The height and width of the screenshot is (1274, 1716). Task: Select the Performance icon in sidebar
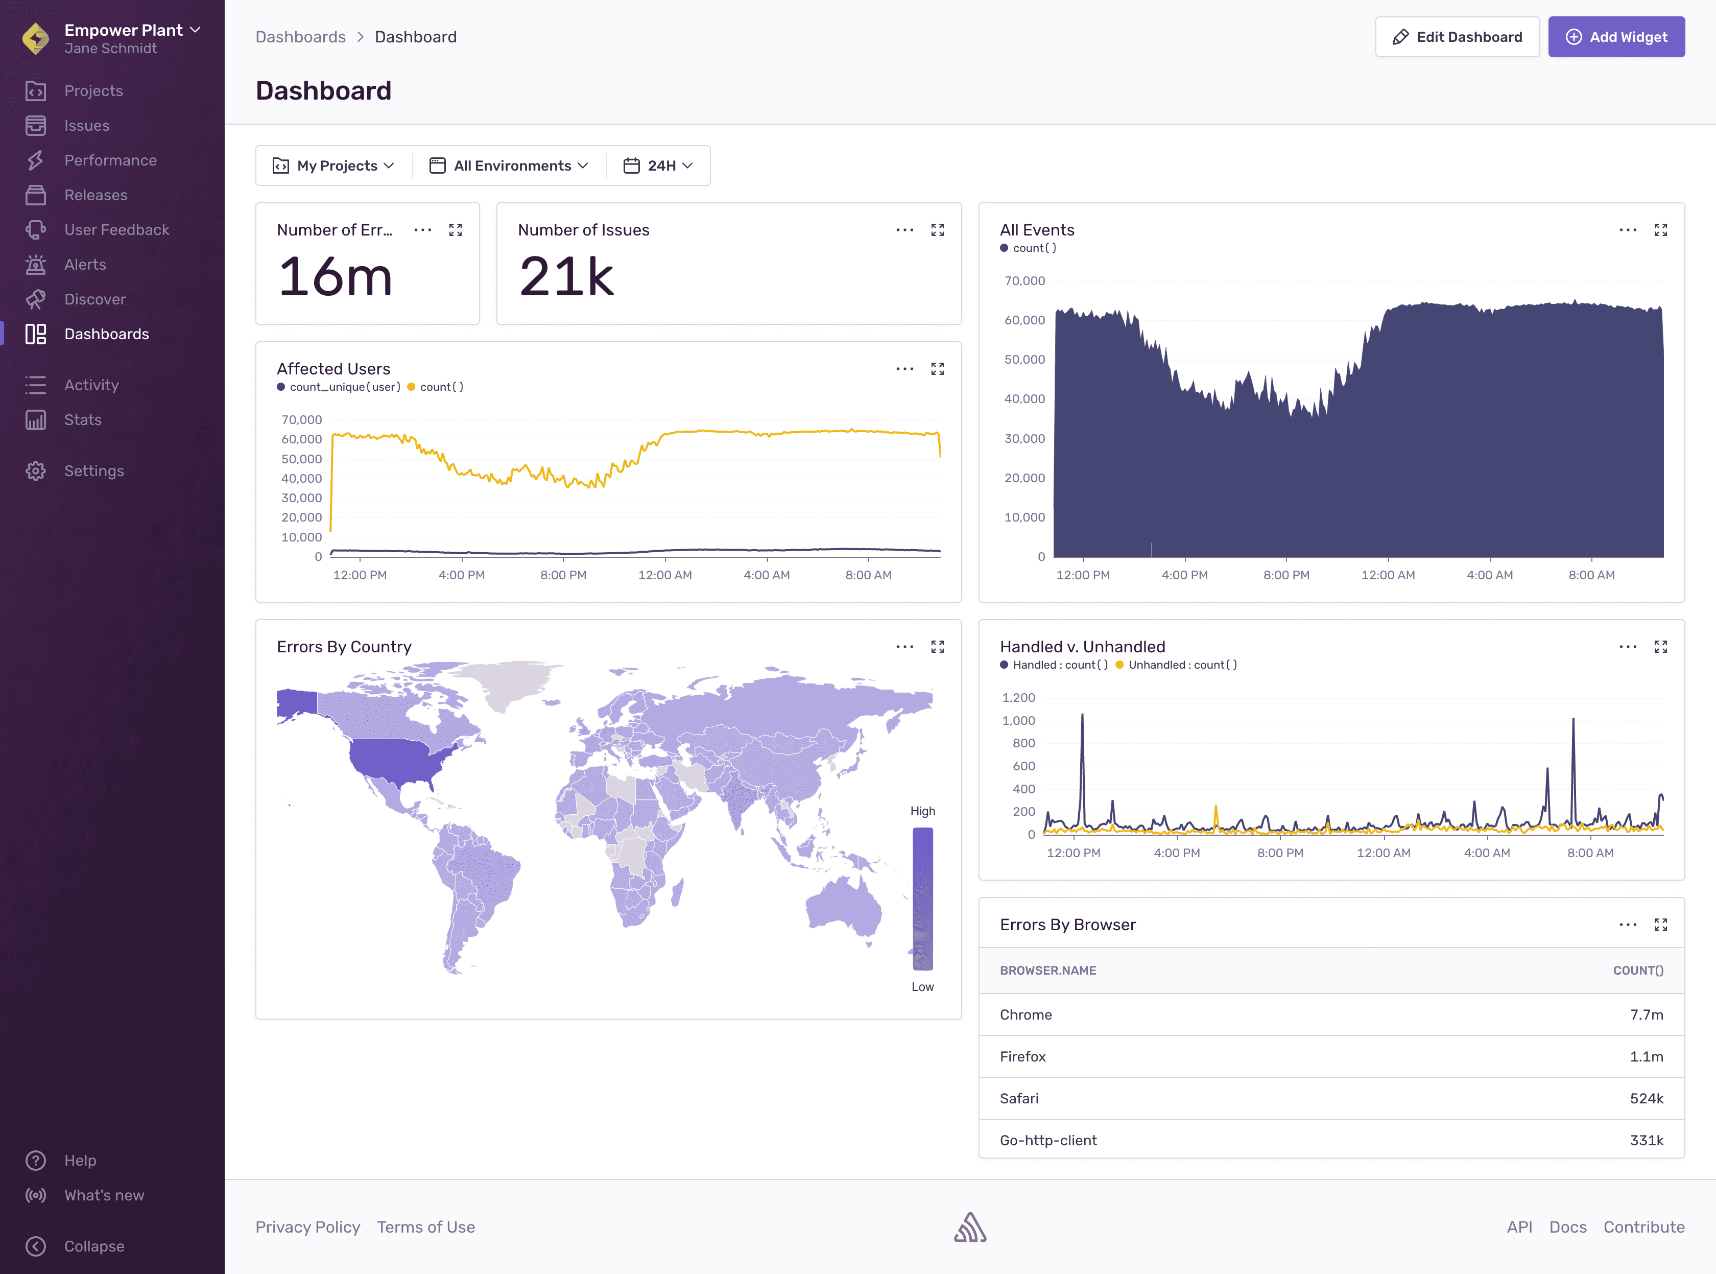pyautogui.click(x=35, y=160)
